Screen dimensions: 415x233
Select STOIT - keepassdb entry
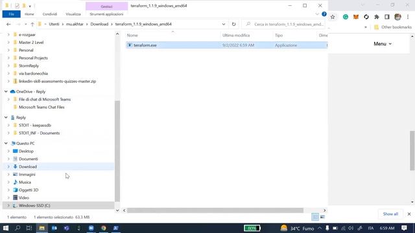point(35,125)
